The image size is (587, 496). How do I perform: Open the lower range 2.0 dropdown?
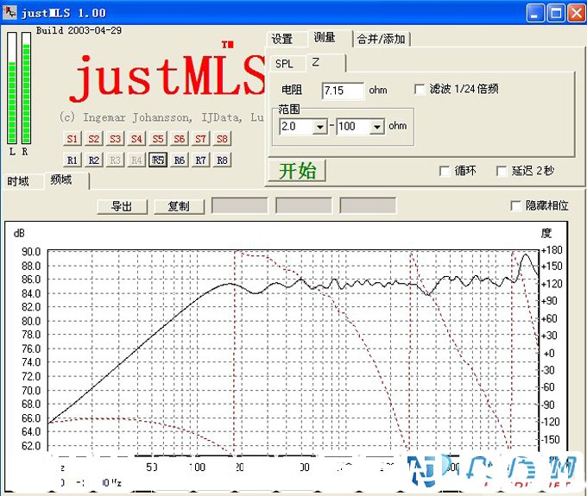tap(320, 127)
